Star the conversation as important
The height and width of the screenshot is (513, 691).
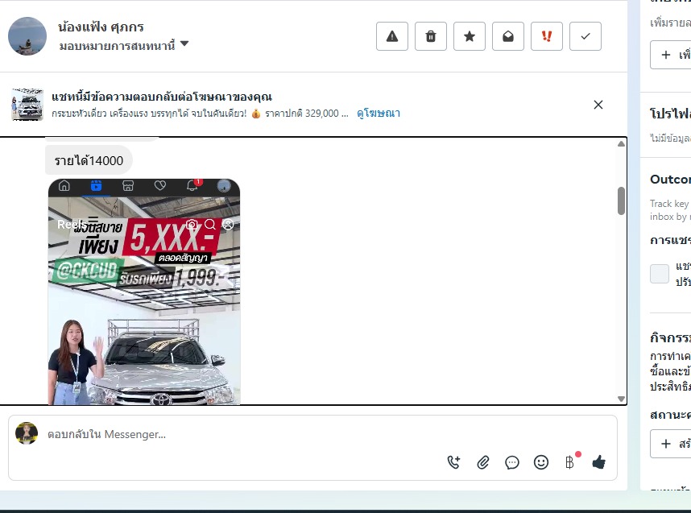(x=470, y=36)
